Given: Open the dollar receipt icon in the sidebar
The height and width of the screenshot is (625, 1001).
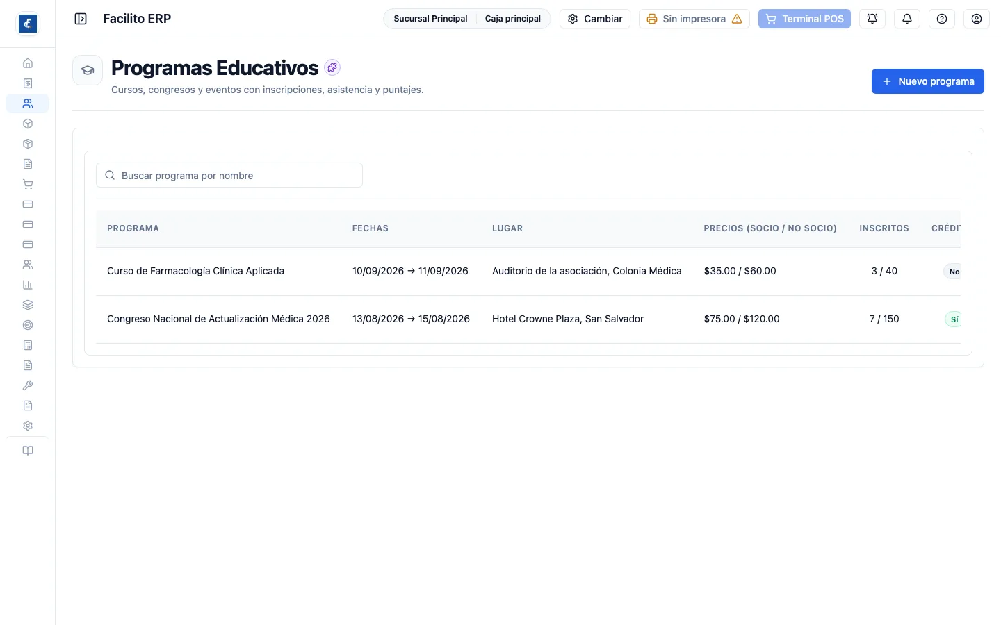Looking at the screenshot, I should (x=28, y=83).
